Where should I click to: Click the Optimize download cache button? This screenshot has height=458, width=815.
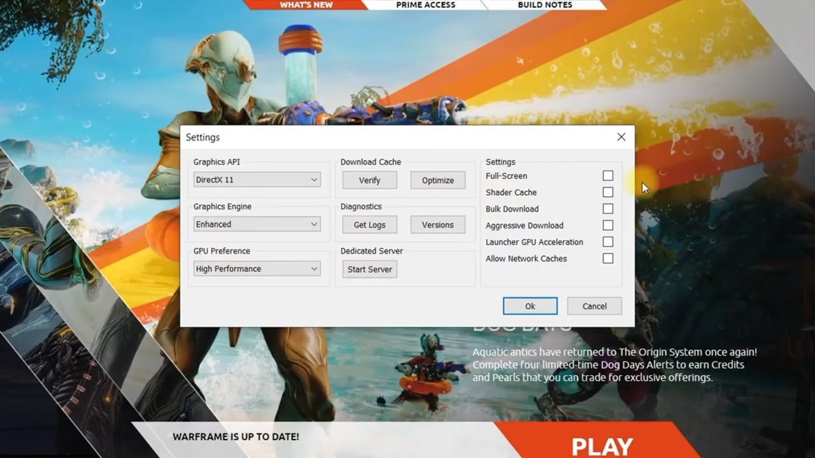437,181
